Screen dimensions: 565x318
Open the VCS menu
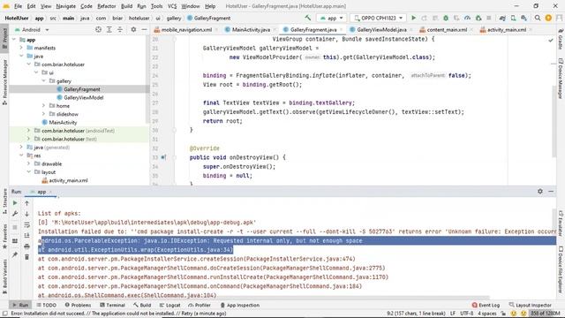[x=172, y=6]
